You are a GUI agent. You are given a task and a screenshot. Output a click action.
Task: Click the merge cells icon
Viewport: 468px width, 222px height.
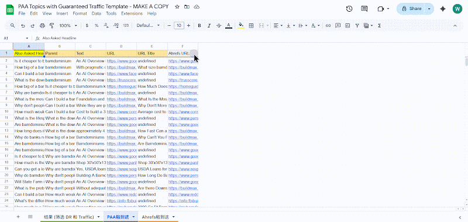(x=261, y=26)
